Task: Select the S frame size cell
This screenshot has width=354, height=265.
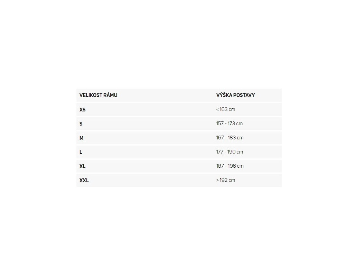Action: [81, 124]
